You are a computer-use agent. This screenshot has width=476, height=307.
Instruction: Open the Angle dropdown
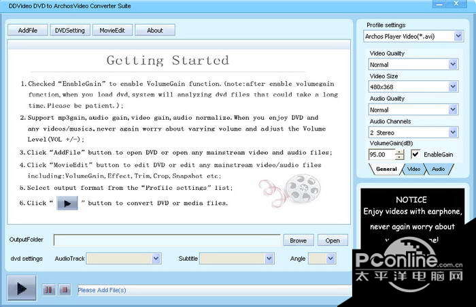330,259
